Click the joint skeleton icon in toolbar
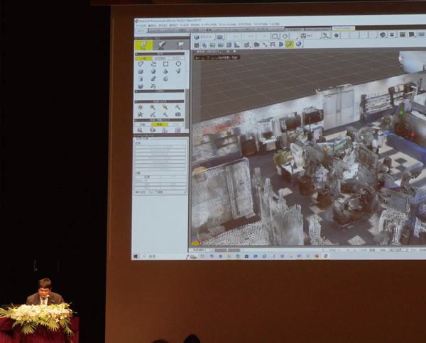The height and width of the screenshot is (343, 426). [325, 35]
